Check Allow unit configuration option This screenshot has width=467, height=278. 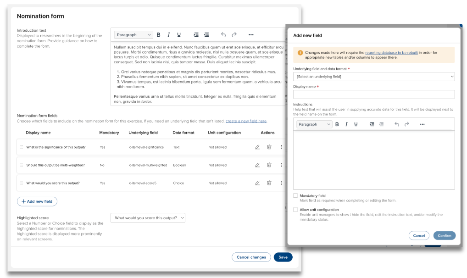tap(296, 210)
